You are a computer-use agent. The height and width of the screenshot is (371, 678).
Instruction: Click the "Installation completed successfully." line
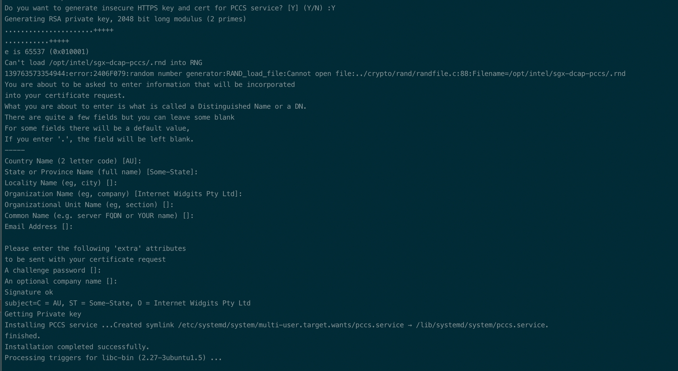[x=77, y=347]
